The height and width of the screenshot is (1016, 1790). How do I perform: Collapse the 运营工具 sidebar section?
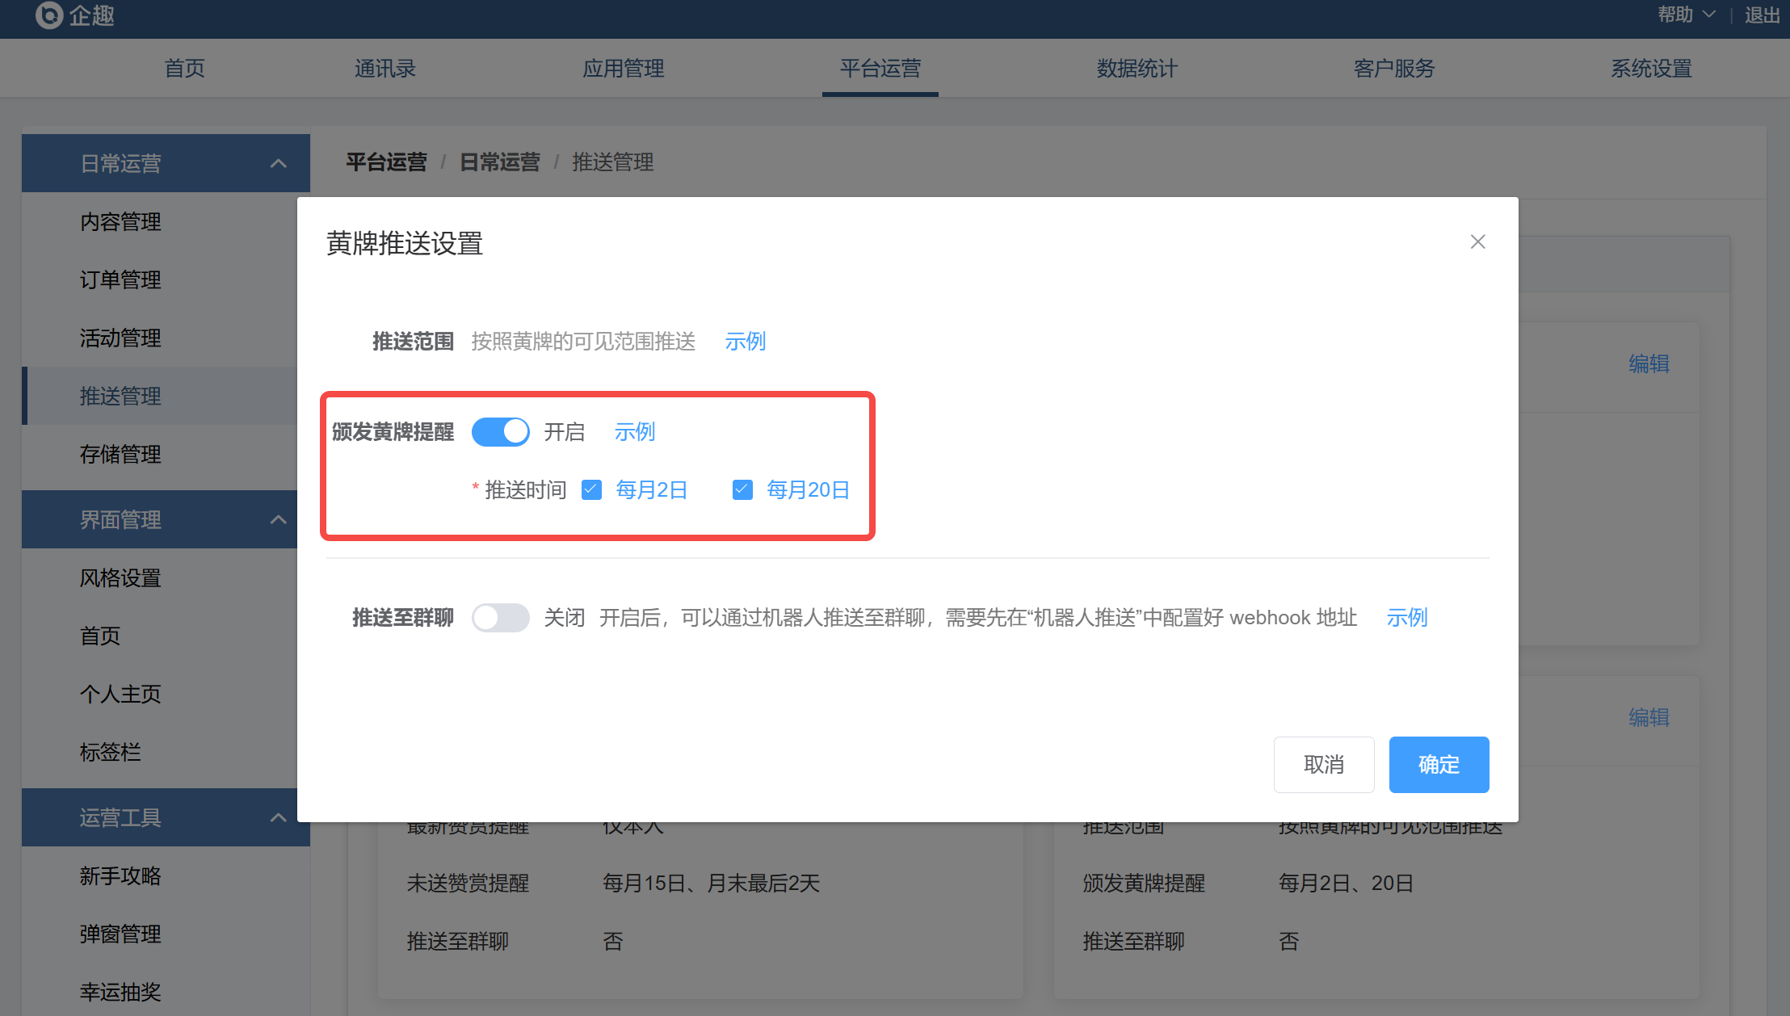pyautogui.click(x=278, y=817)
